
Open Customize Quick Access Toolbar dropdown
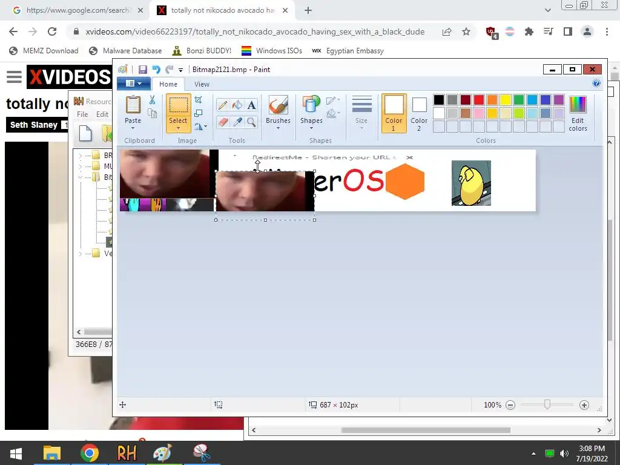click(x=180, y=70)
